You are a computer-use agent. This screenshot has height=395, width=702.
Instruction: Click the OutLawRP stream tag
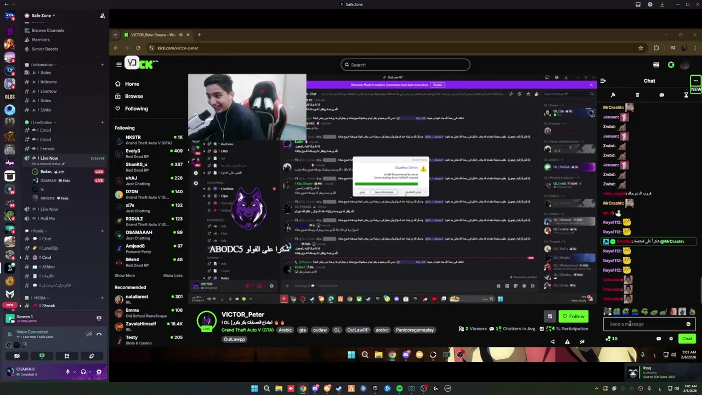tap(358, 330)
